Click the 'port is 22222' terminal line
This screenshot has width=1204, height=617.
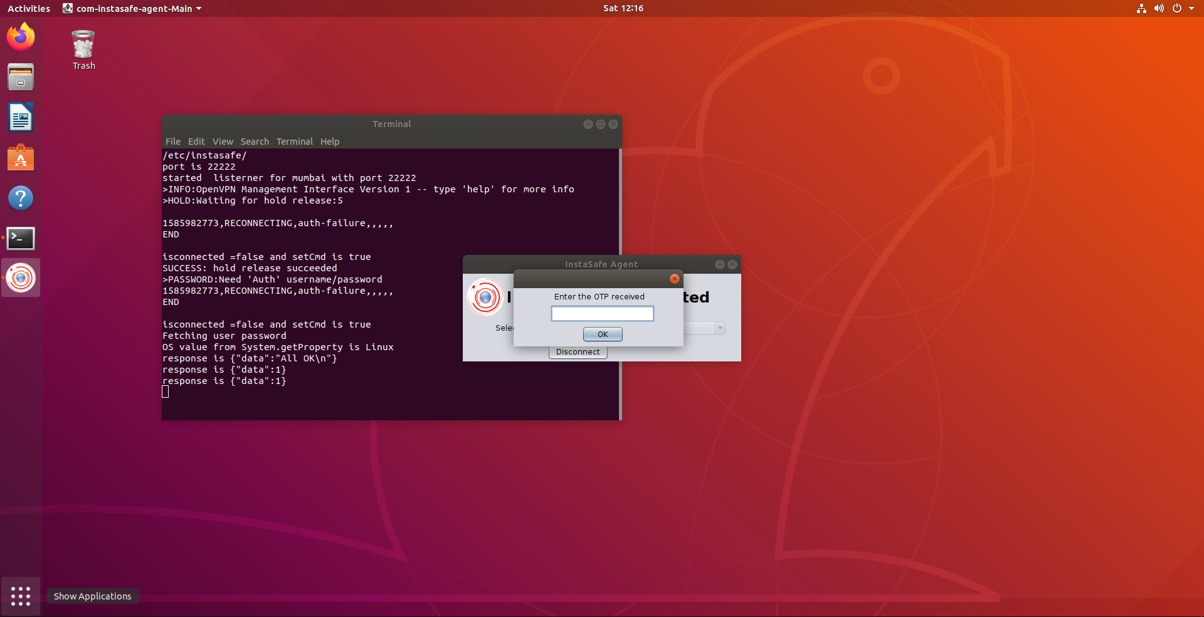199,167
